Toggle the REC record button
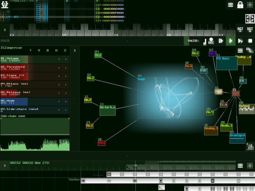The height and width of the screenshot is (191, 255). pos(211,41)
